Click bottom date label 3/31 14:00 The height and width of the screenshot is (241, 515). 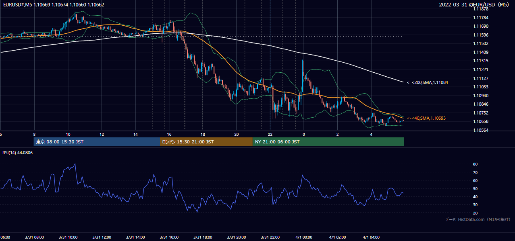pos(135,237)
